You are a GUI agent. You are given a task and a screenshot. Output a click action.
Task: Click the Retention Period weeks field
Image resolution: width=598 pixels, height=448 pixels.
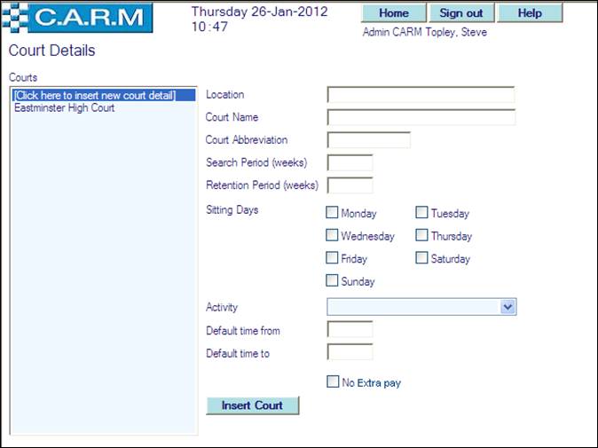pos(350,185)
